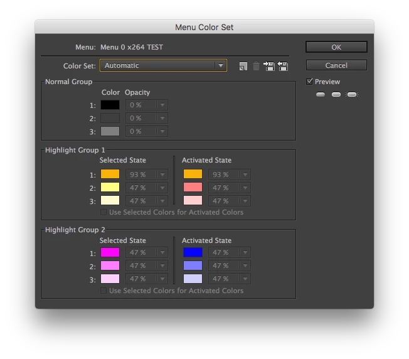The height and width of the screenshot is (359, 409).
Task: Pick the medium pink Selected State row 2 swatch
Action: coord(110,265)
